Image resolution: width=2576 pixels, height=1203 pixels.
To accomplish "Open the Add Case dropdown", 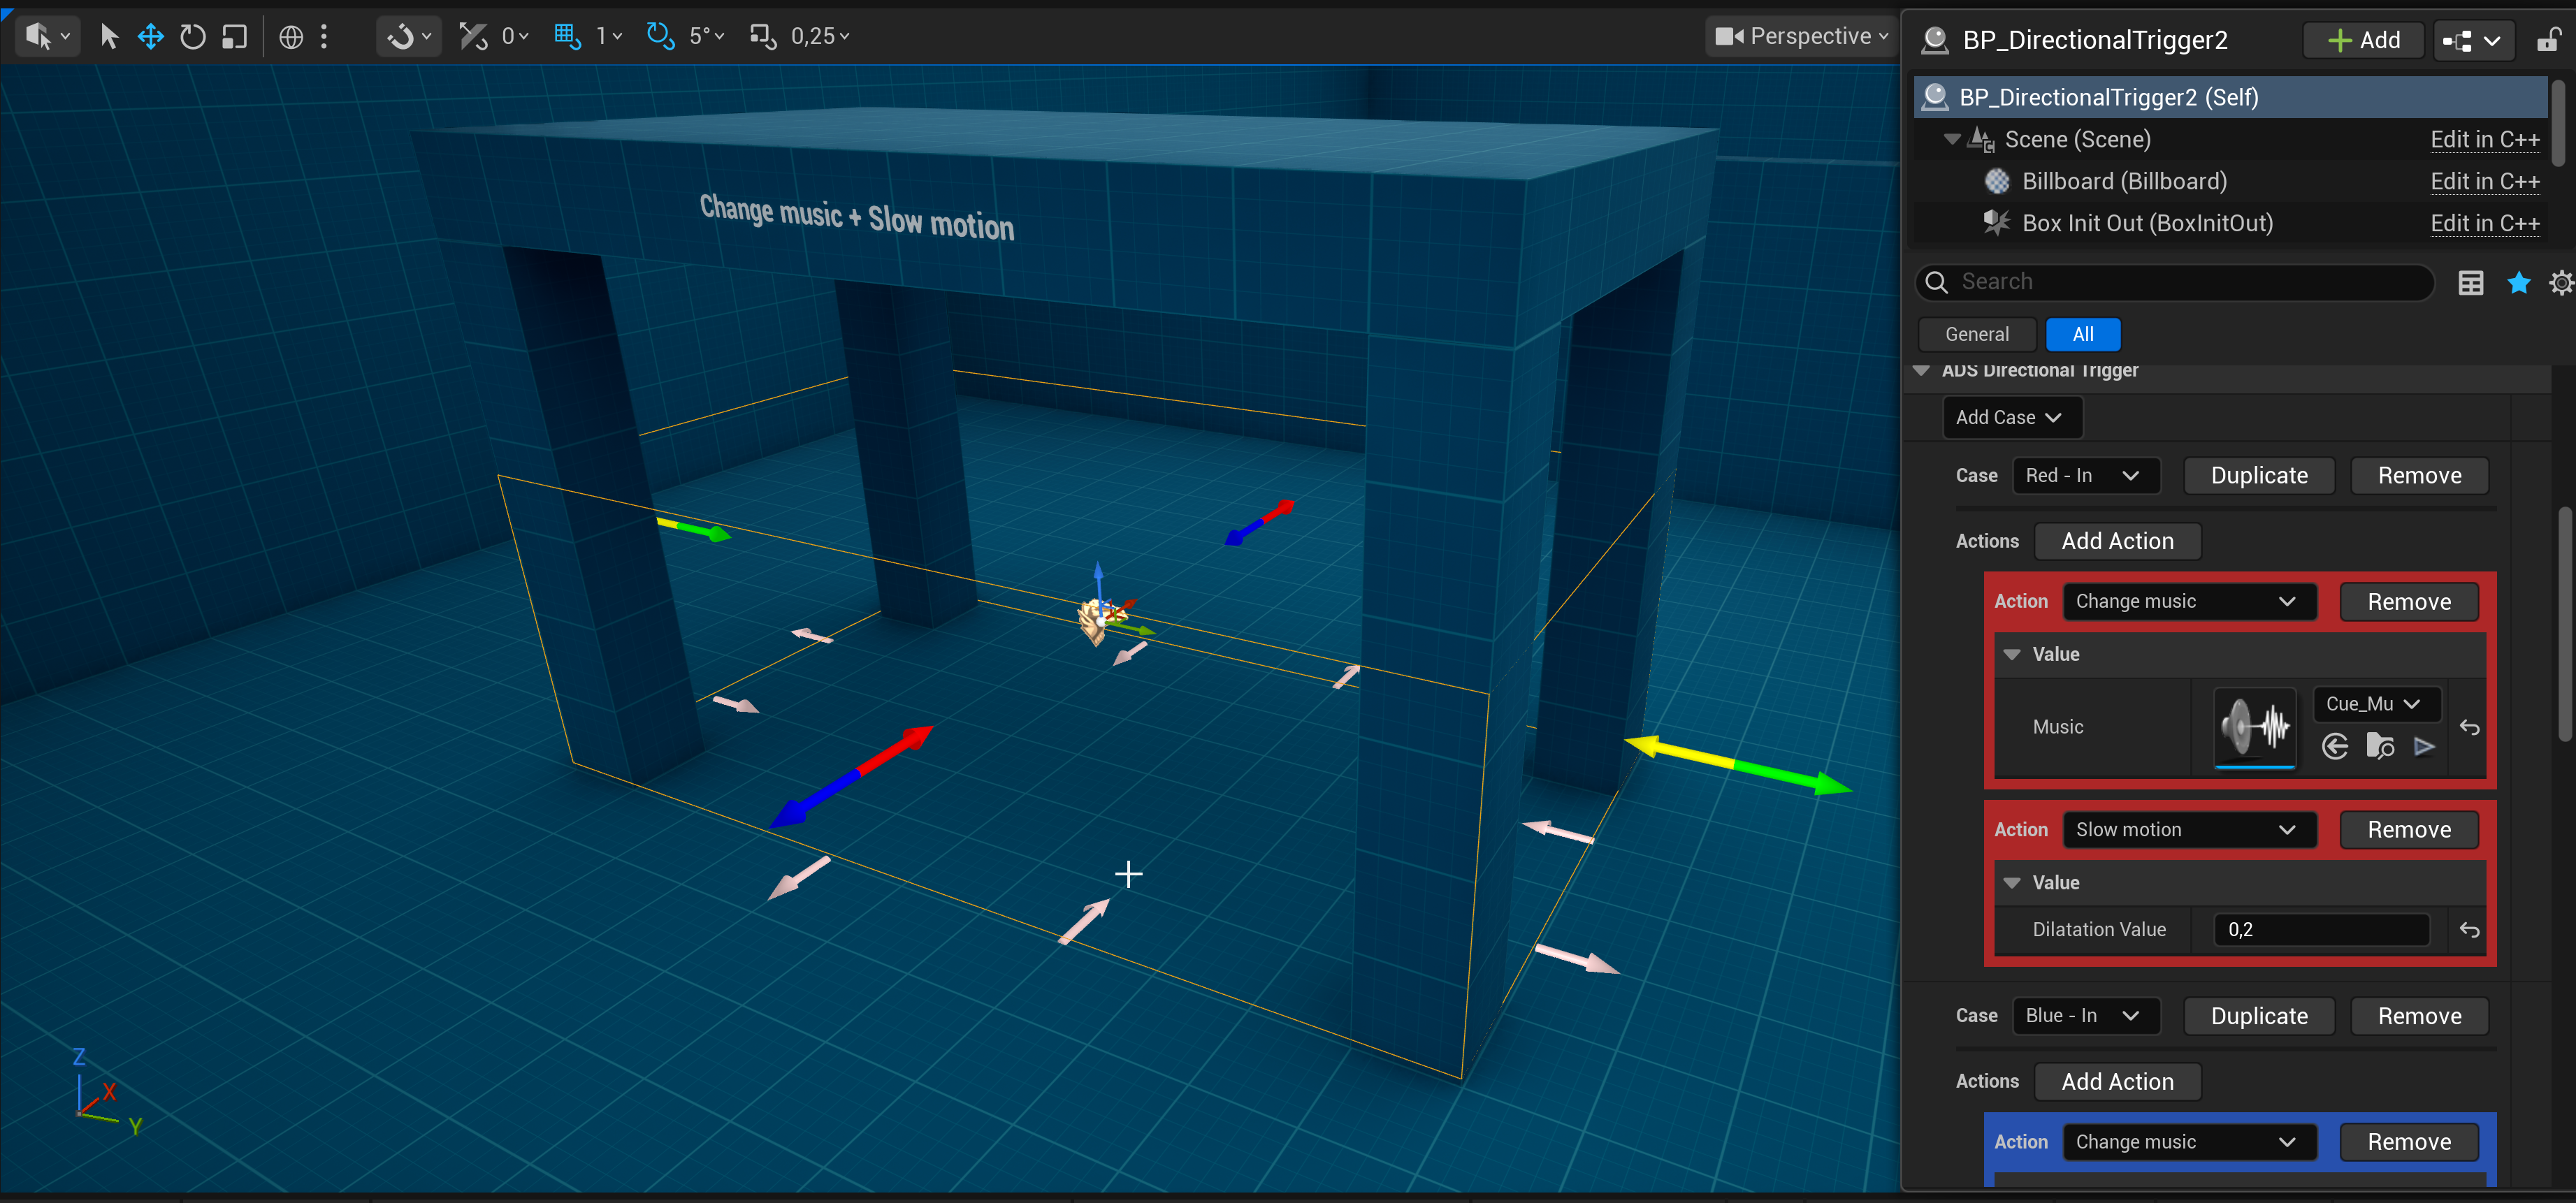I will coord(2011,417).
